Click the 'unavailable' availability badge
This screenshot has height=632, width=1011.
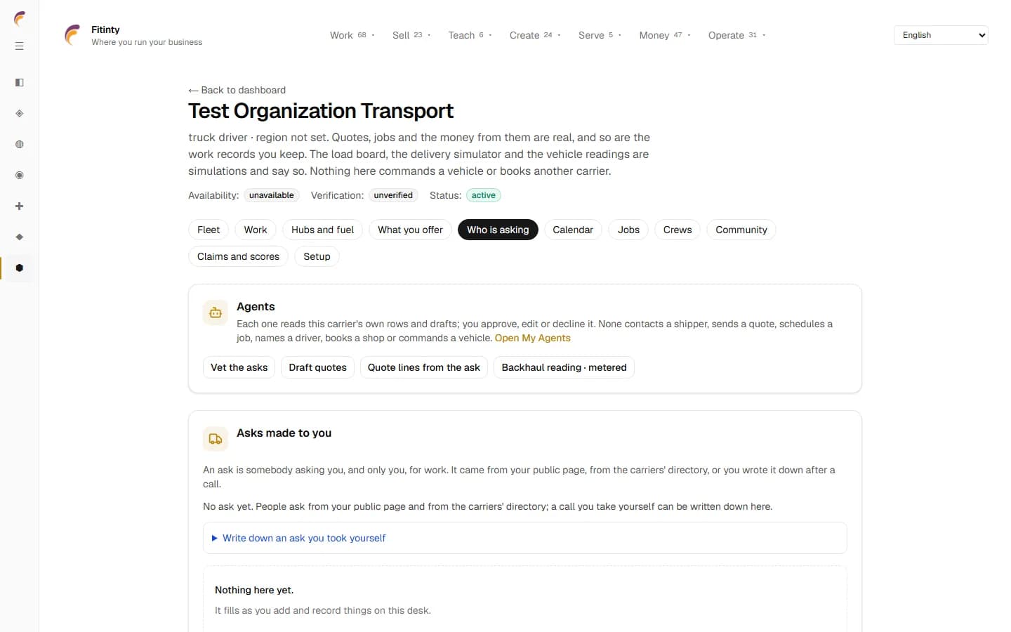coord(272,195)
